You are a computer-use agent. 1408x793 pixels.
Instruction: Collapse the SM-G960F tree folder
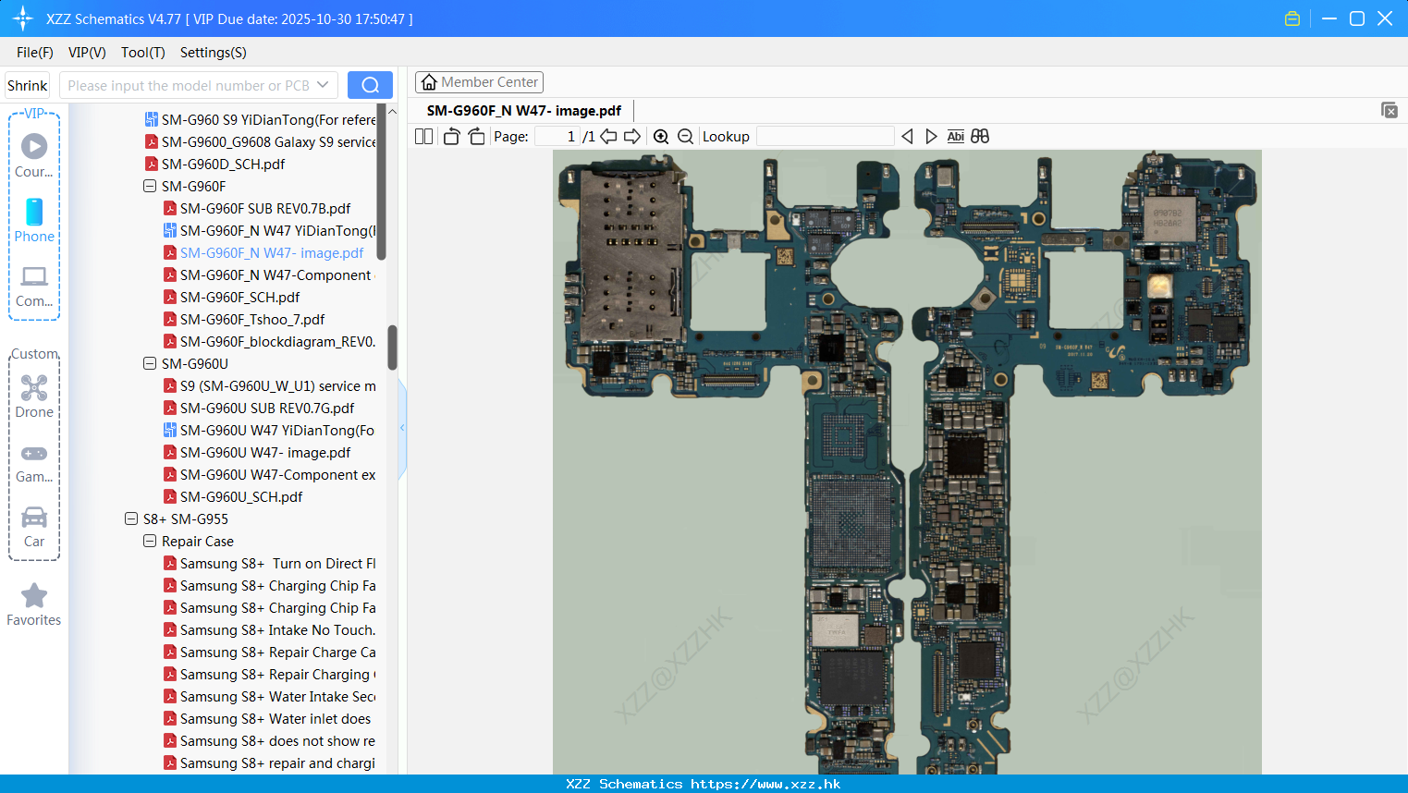click(x=150, y=186)
